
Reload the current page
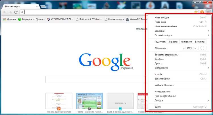(x=16, y=12)
